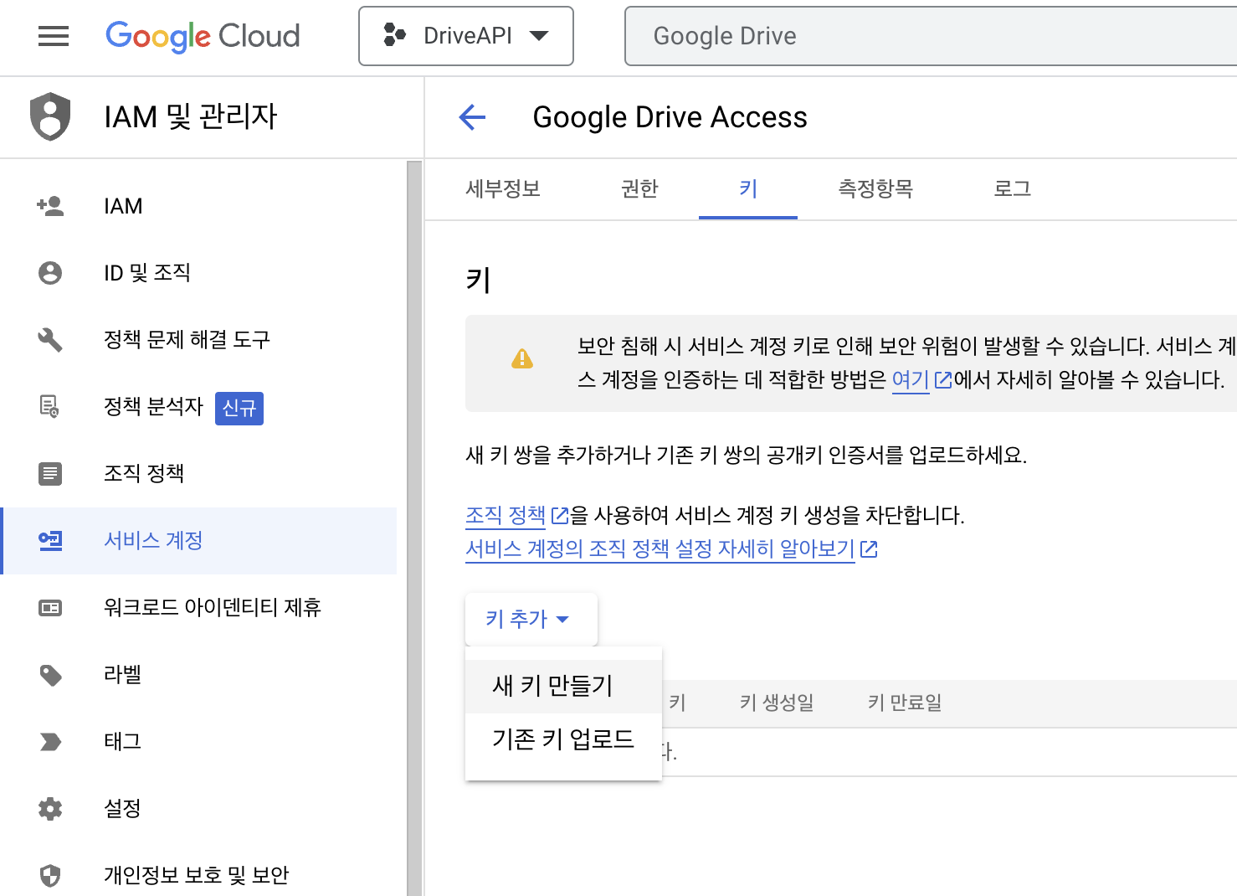Screen dimensions: 1237x896
Task: Switch to the 권한 tab
Action: point(640,189)
